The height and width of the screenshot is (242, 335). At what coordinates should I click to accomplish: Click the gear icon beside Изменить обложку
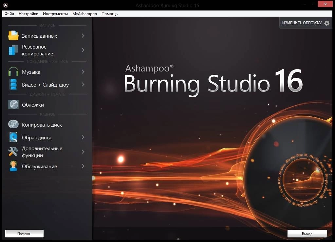(x=327, y=23)
